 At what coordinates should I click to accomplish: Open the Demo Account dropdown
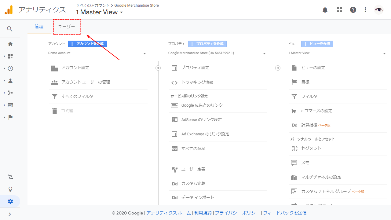98,53
